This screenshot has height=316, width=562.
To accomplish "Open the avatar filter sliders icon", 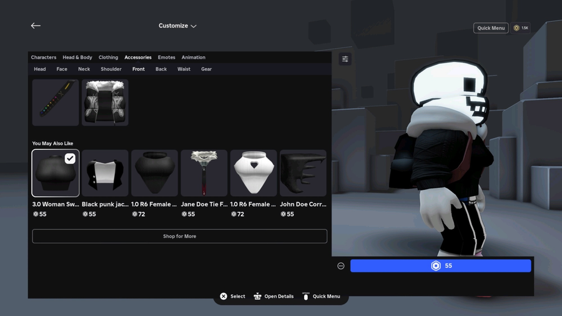I will pos(345,59).
